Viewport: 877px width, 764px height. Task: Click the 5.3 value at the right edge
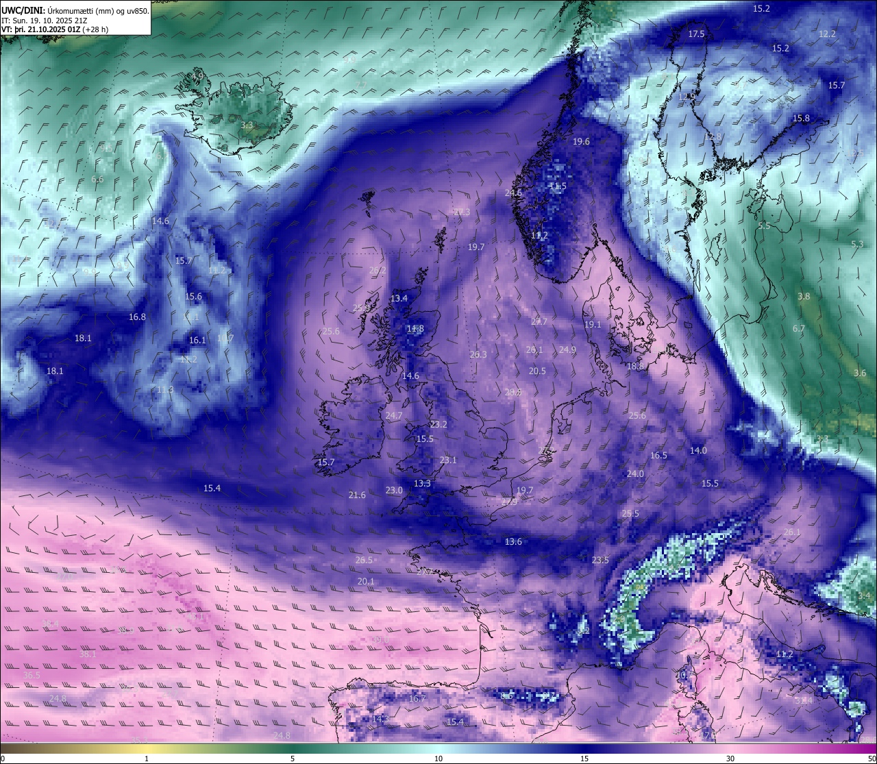pos(857,245)
